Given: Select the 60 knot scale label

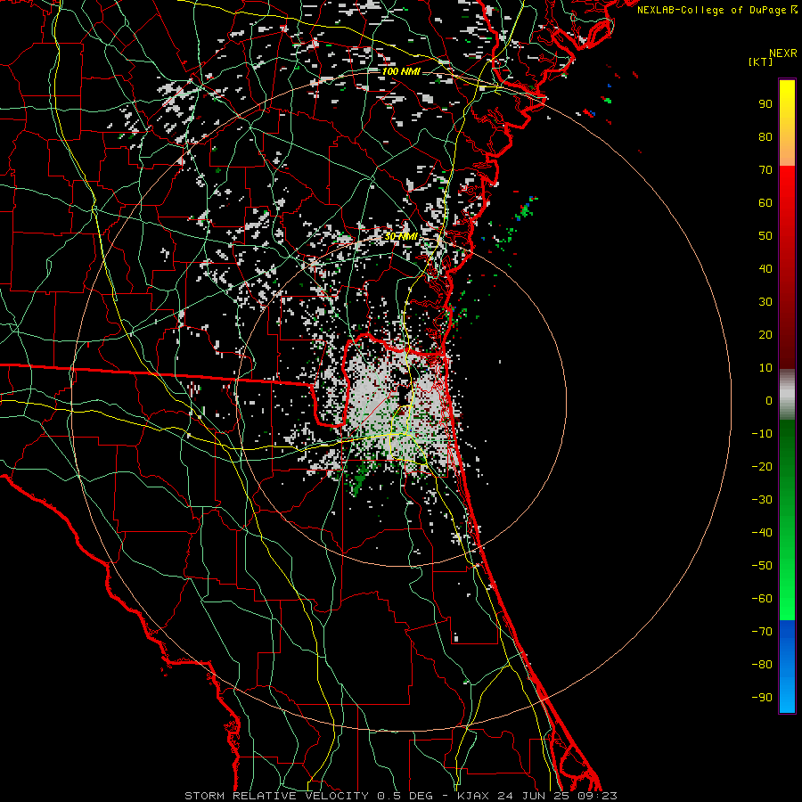Looking at the screenshot, I should (x=765, y=202).
